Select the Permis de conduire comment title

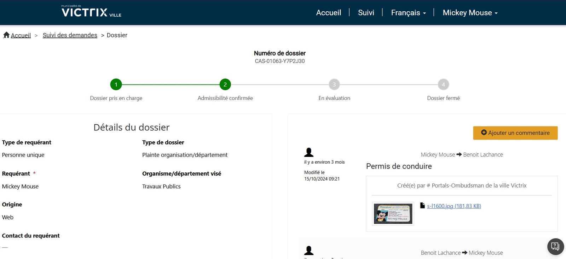click(399, 166)
